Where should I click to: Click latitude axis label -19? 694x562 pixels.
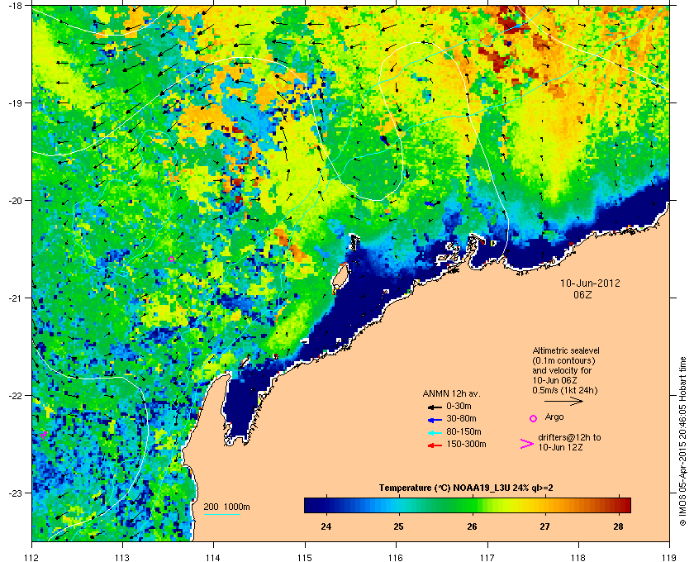(15, 103)
